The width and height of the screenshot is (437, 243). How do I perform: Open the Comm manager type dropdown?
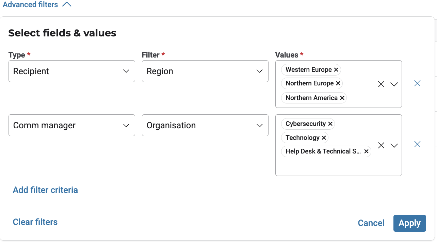[x=71, y=125]
